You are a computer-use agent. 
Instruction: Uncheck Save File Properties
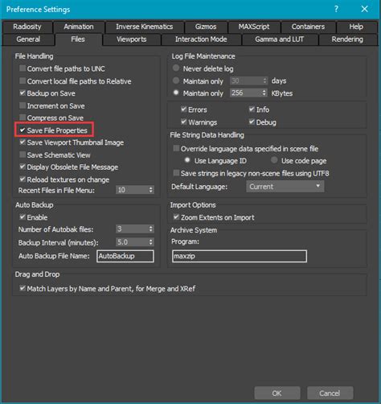(x=23, y=130)
